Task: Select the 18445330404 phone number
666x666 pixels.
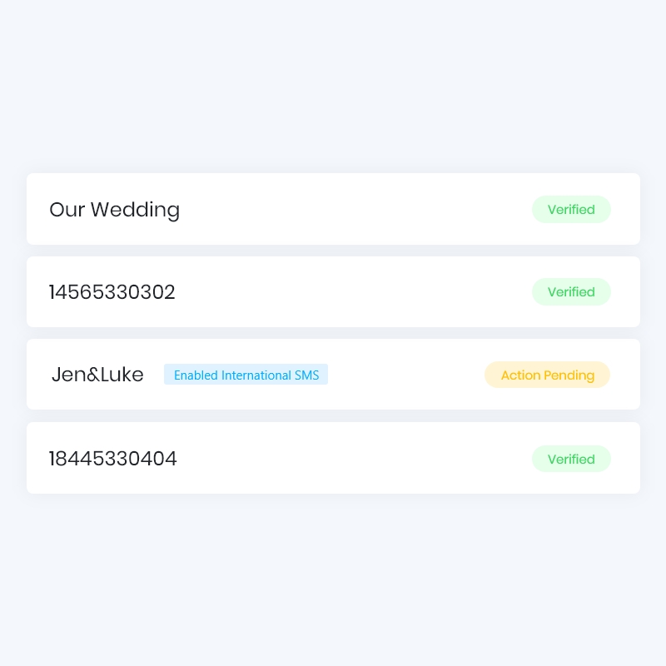Action: click(x=112, y=459)
